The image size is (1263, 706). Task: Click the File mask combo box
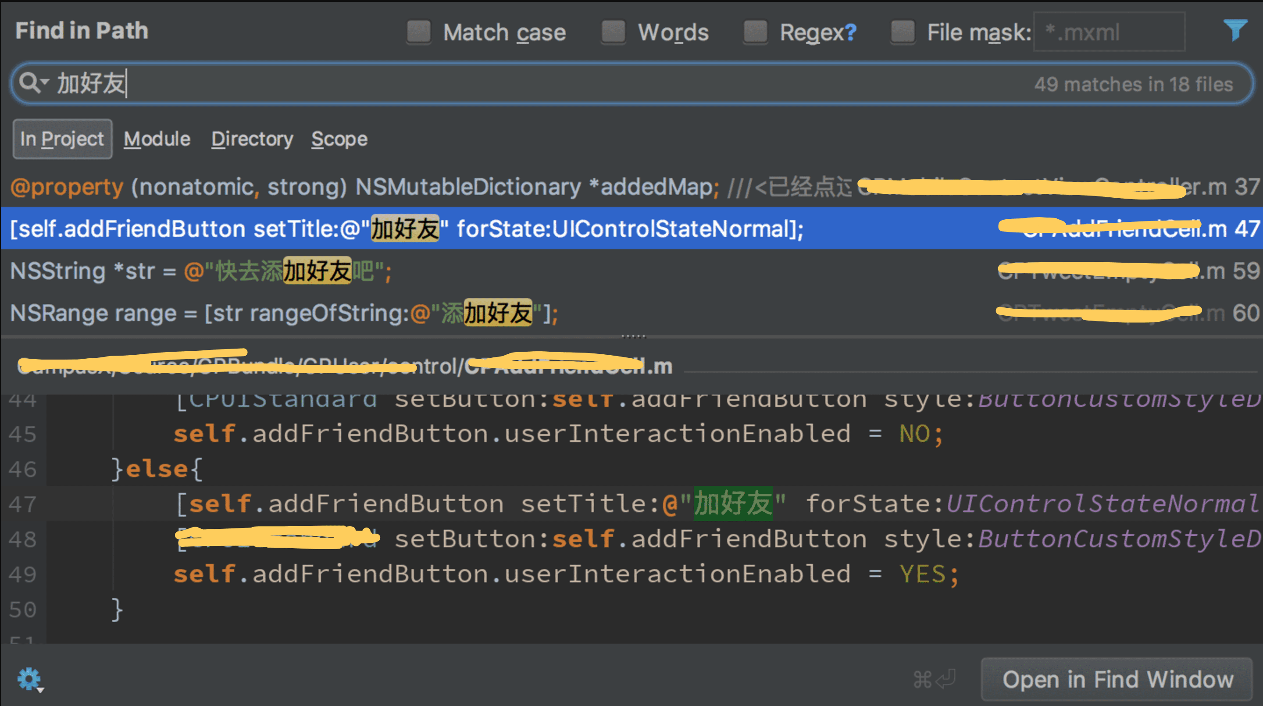(1109, 32)
